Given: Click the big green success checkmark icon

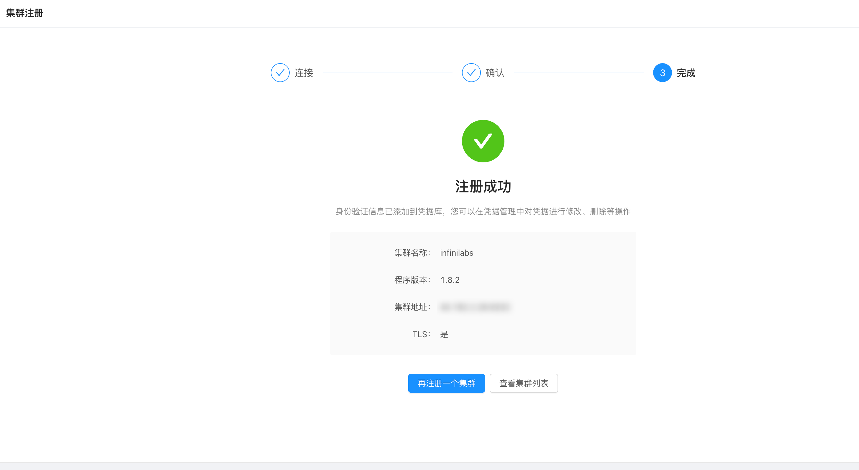Looking at the screenshot, I should point(483,141).
